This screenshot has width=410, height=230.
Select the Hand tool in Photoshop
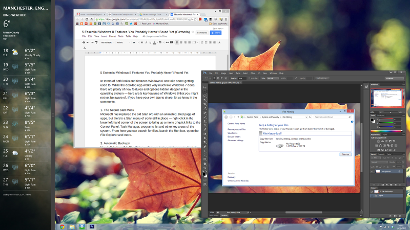pos(204,164)
